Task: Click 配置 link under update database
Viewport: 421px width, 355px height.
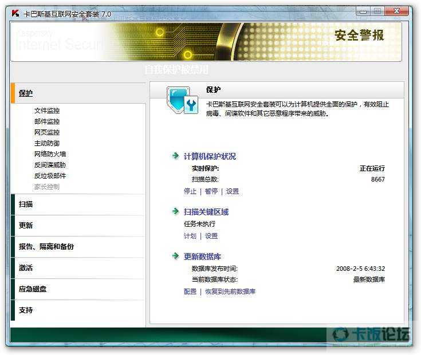Action: pos(190,291)
